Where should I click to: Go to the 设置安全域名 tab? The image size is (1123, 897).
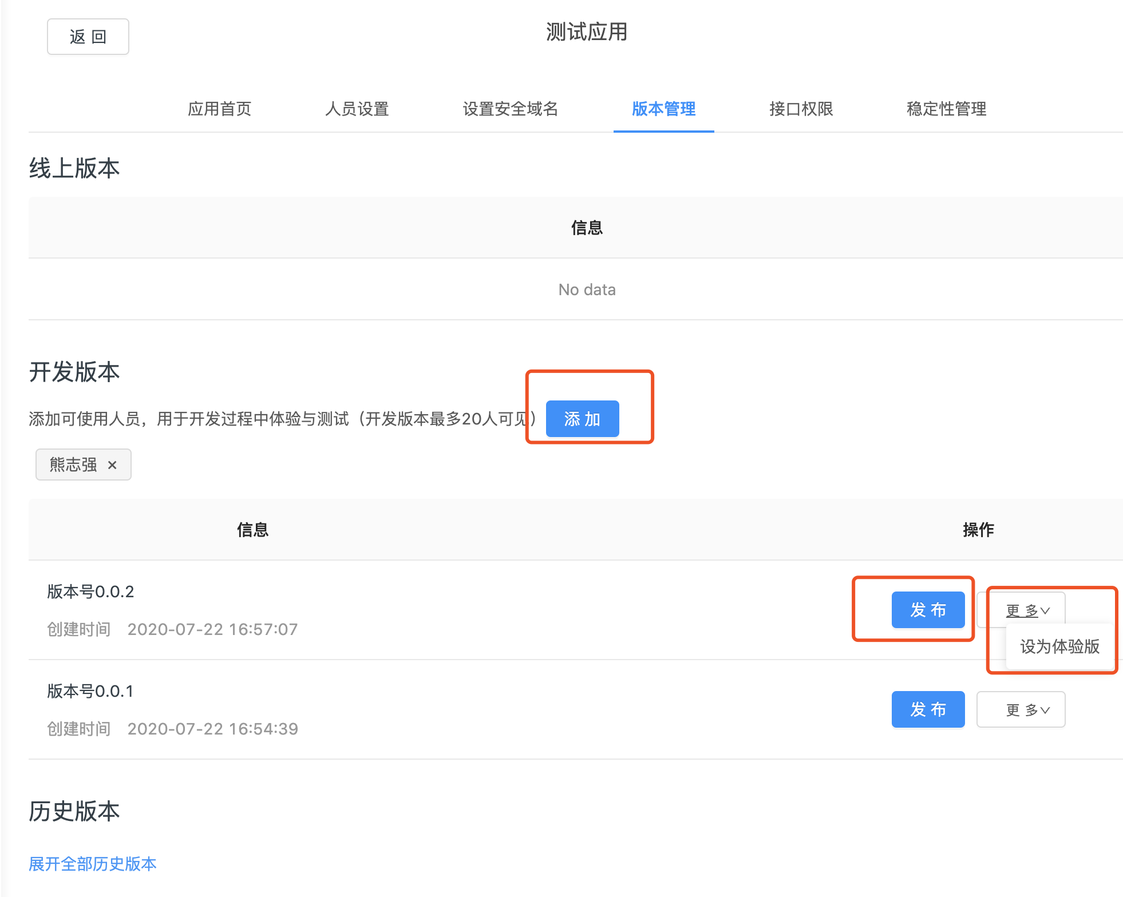tap(510, 109)
